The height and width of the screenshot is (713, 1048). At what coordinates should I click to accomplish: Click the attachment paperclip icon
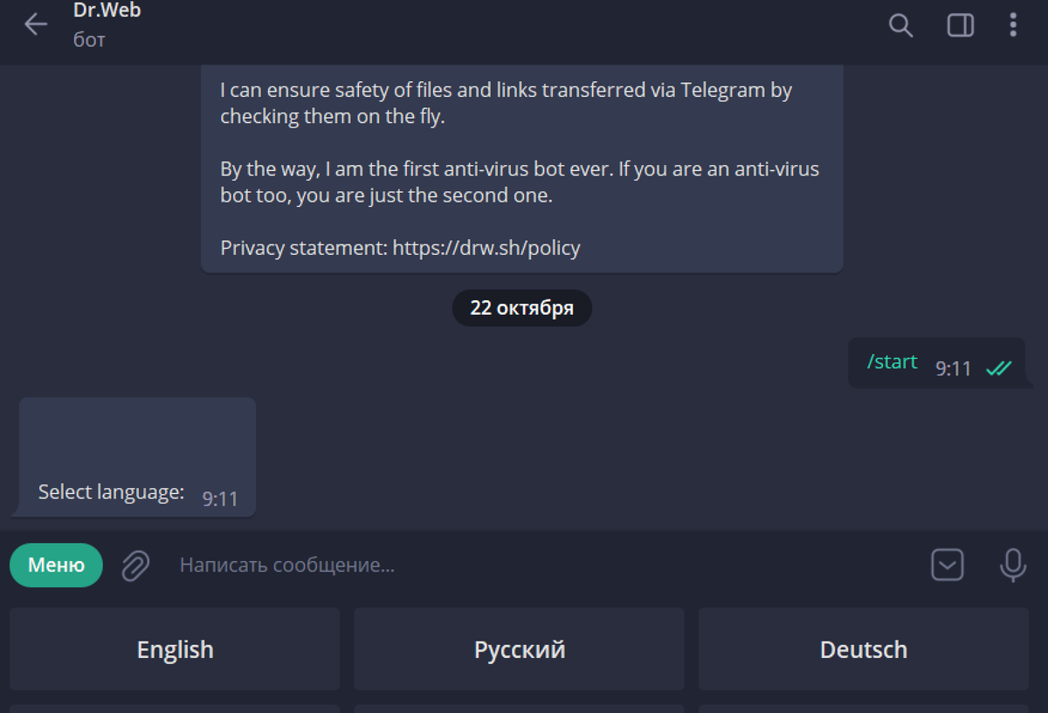135,566
